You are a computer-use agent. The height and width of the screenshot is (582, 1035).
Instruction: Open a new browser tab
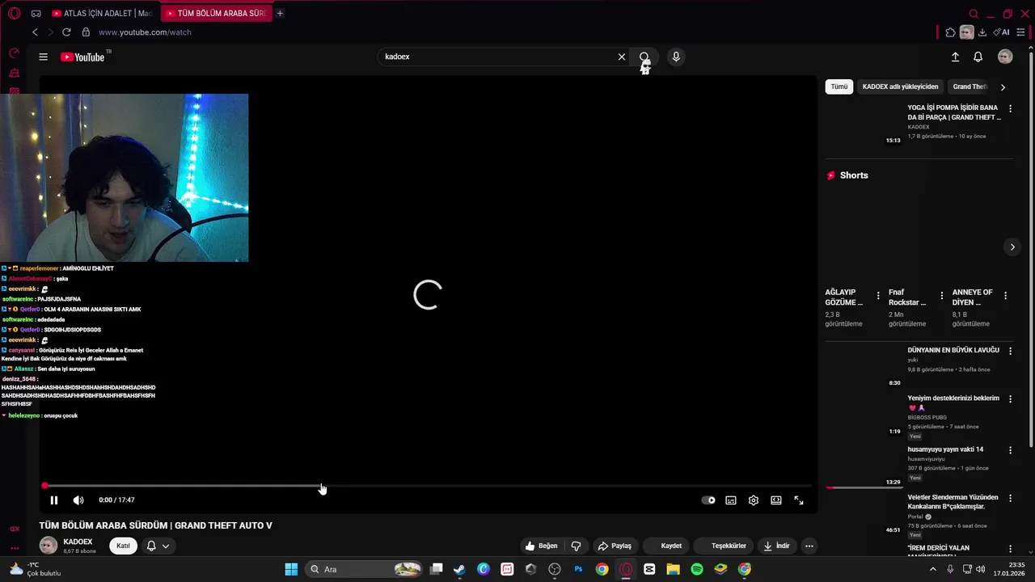(x=280, y=13)
